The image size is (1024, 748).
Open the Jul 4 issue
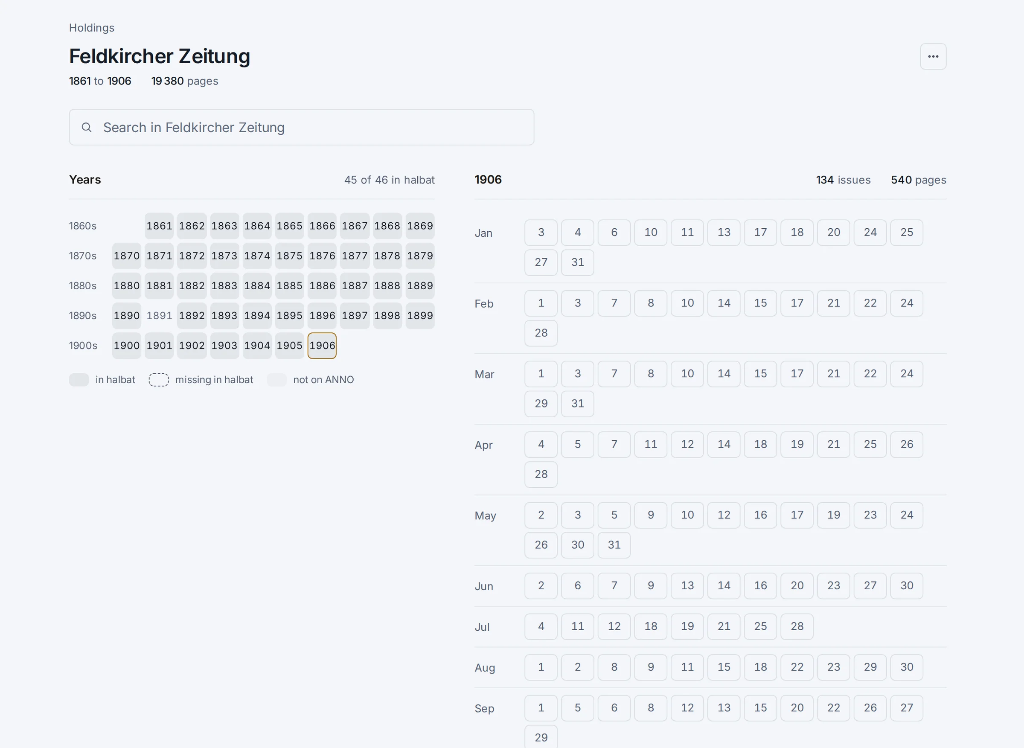[x=541, y=627]
